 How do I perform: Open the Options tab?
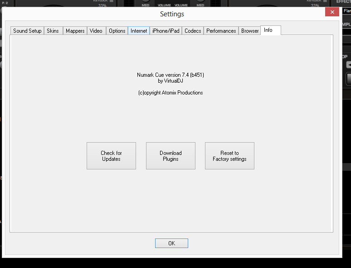click(x=117, y=31)
